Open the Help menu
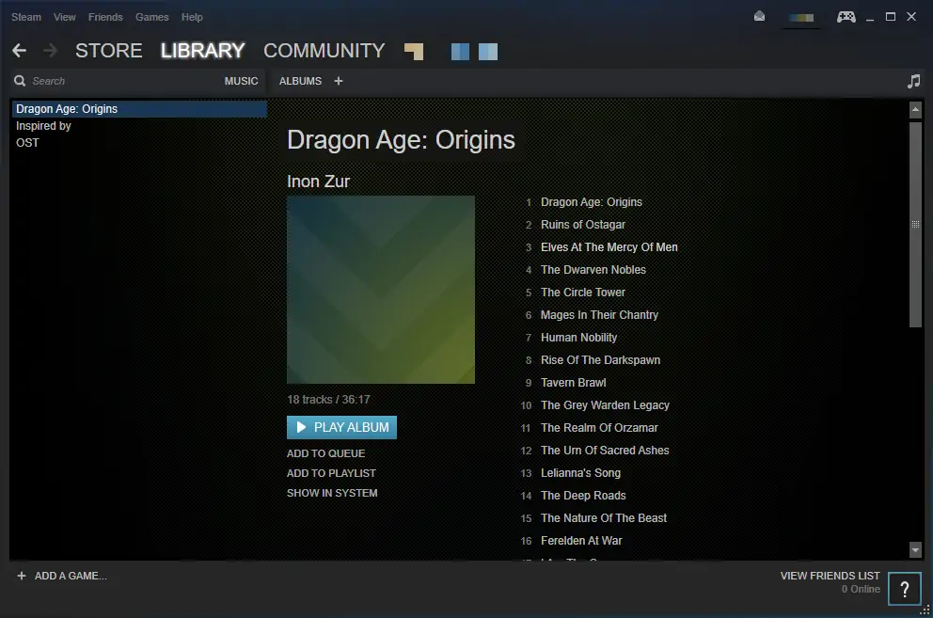The image size is (933, 618). click(192, 17)
